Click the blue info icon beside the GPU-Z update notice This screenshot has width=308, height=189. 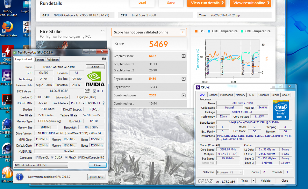click(20, 177)
